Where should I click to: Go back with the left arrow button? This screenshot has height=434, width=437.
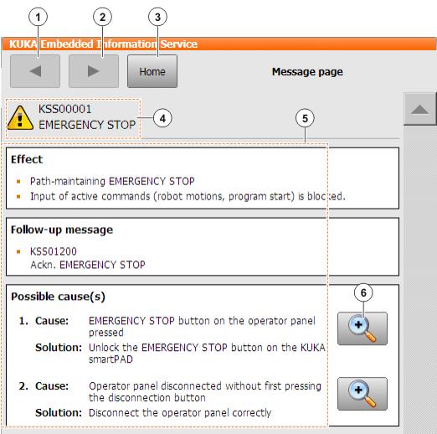[x=35, y=71]
